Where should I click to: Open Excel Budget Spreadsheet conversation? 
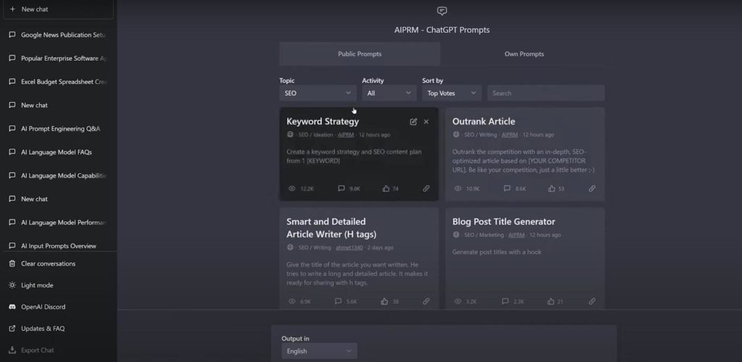click(x=58, y=82)
